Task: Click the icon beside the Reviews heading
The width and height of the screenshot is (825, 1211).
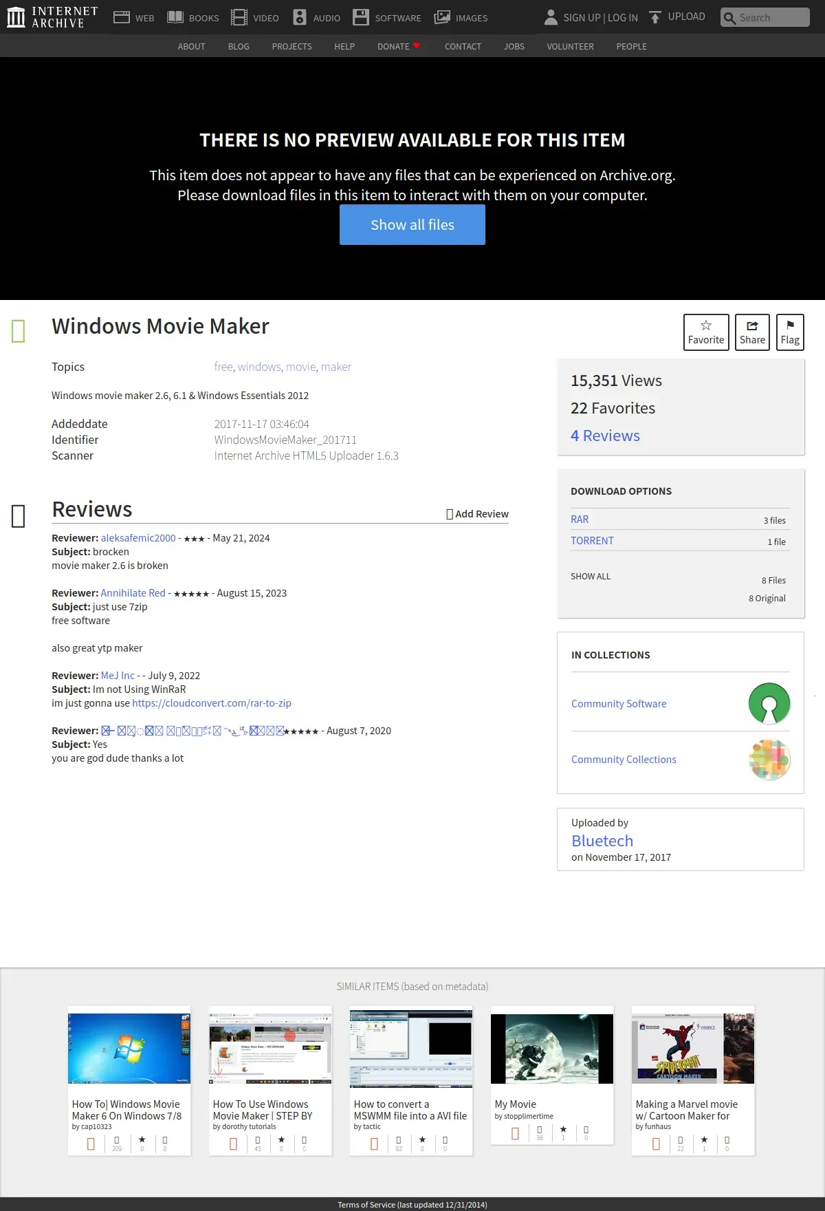Action: point(19,515)
